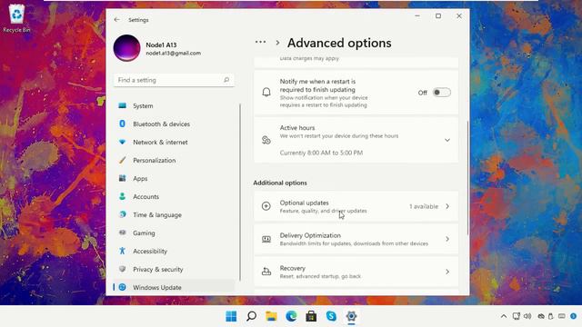Click the user profile avatar

tap(127, 48)
